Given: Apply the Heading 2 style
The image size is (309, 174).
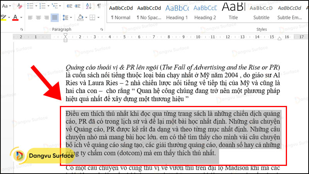Looking at the screenshot, I should tap(205, 12).
